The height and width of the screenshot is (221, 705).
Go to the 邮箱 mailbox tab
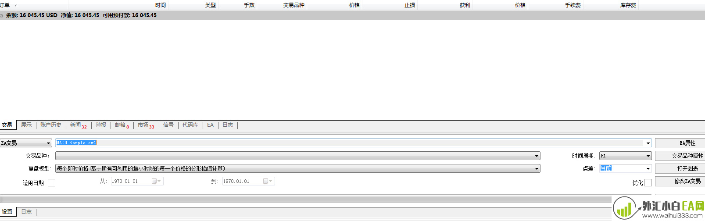coord(122,125)
